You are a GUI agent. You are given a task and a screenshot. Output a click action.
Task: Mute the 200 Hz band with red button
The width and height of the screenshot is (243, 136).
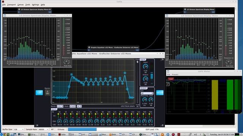coord(128,116)
